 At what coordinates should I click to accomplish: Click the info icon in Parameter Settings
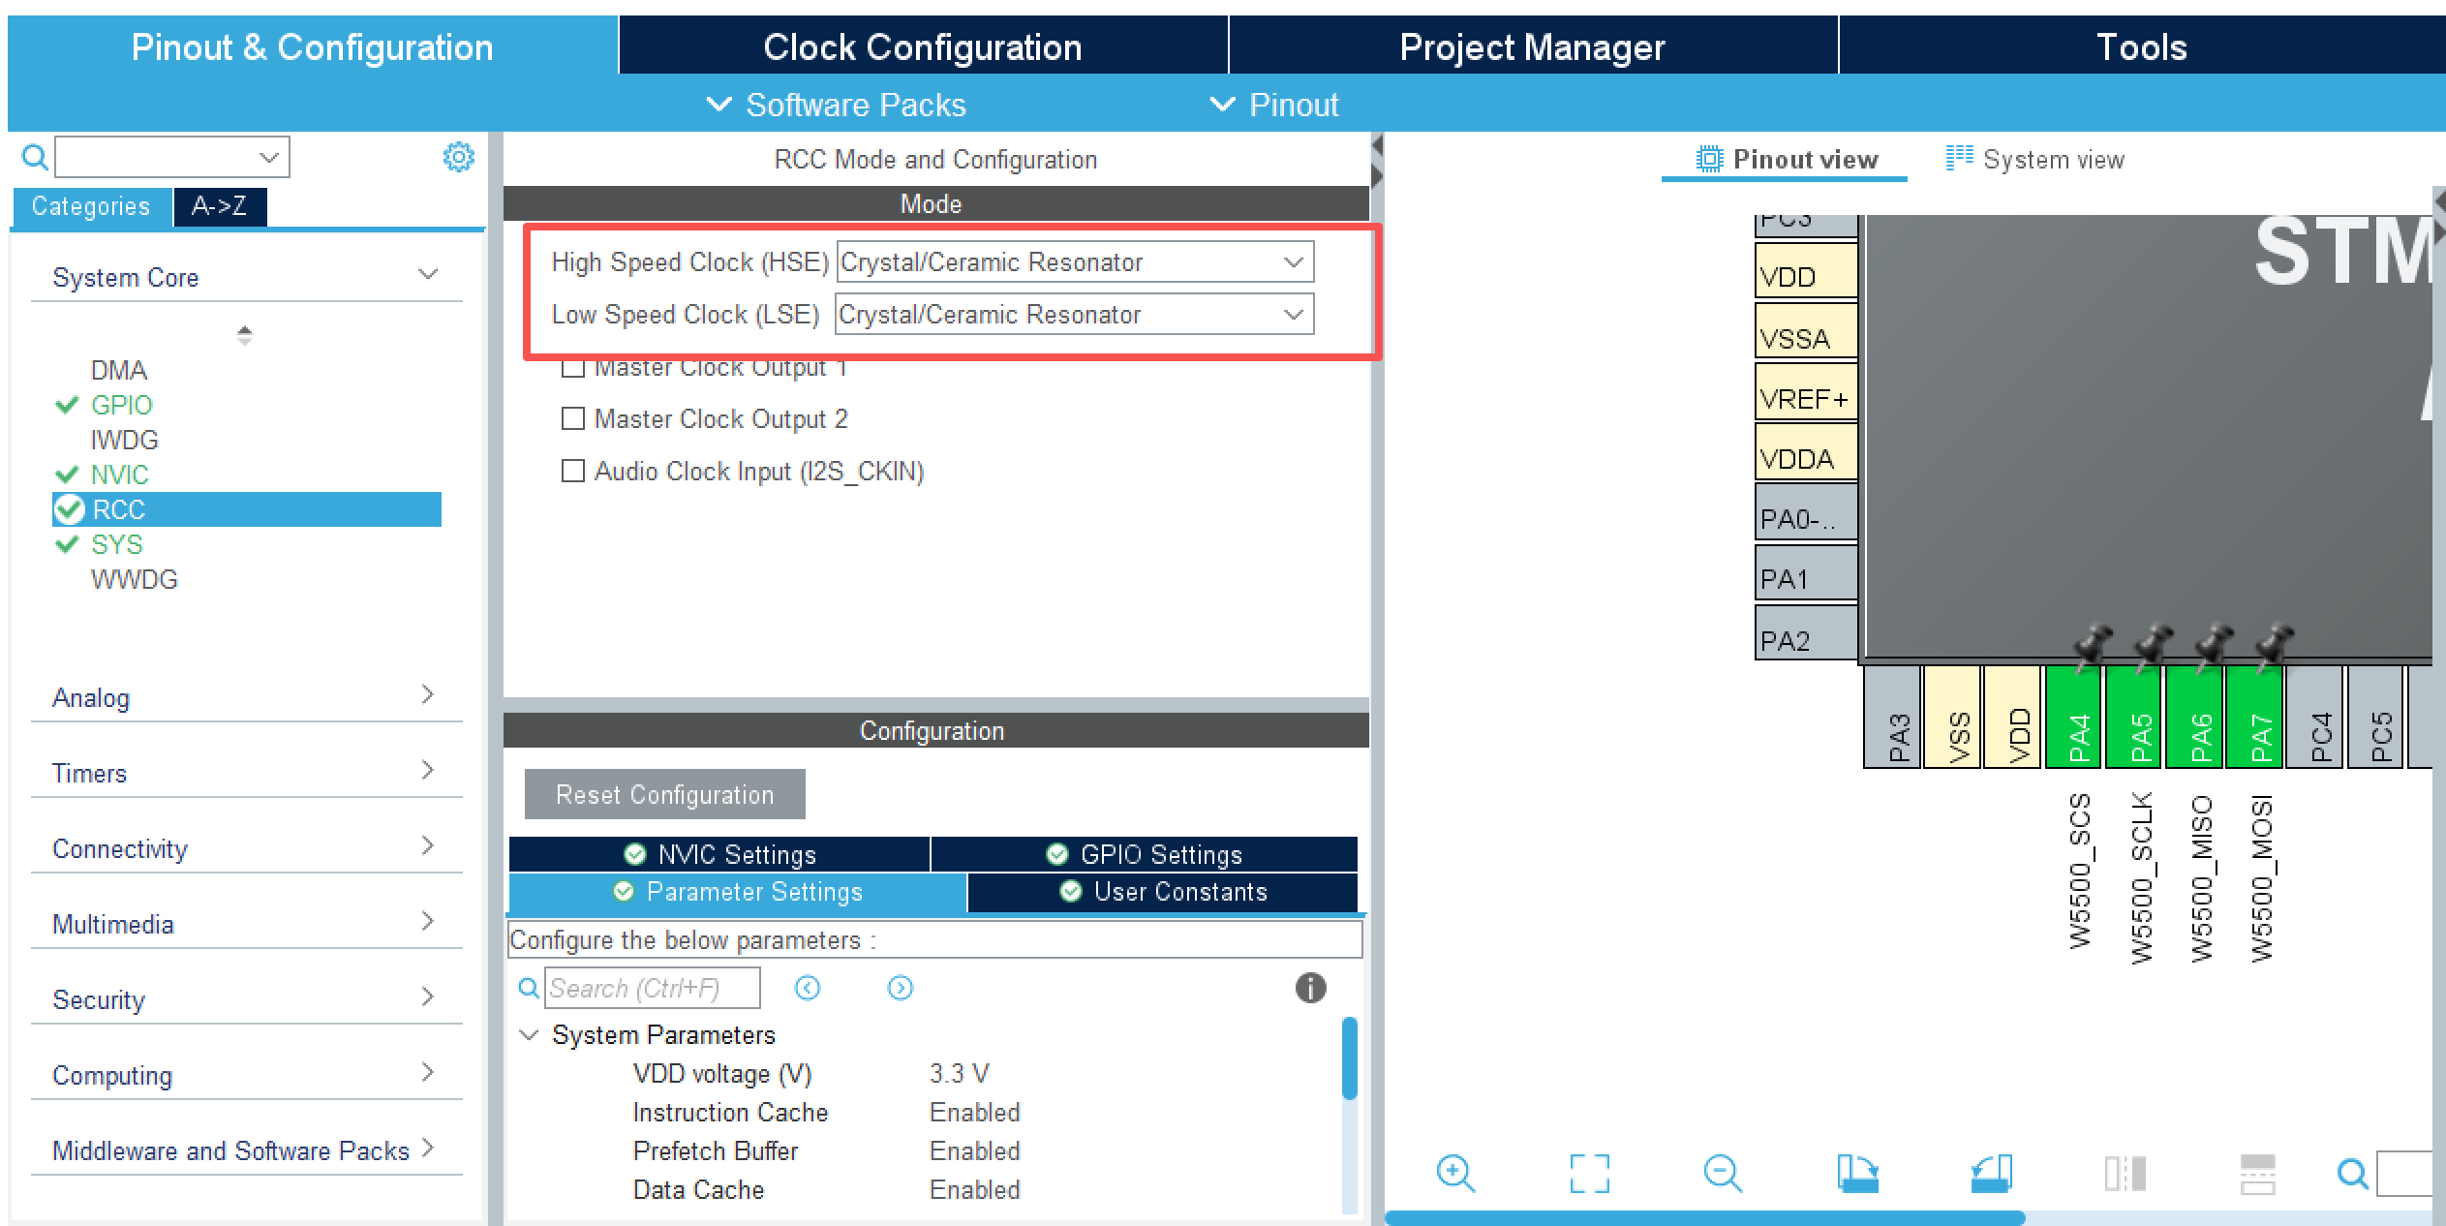1310,988
